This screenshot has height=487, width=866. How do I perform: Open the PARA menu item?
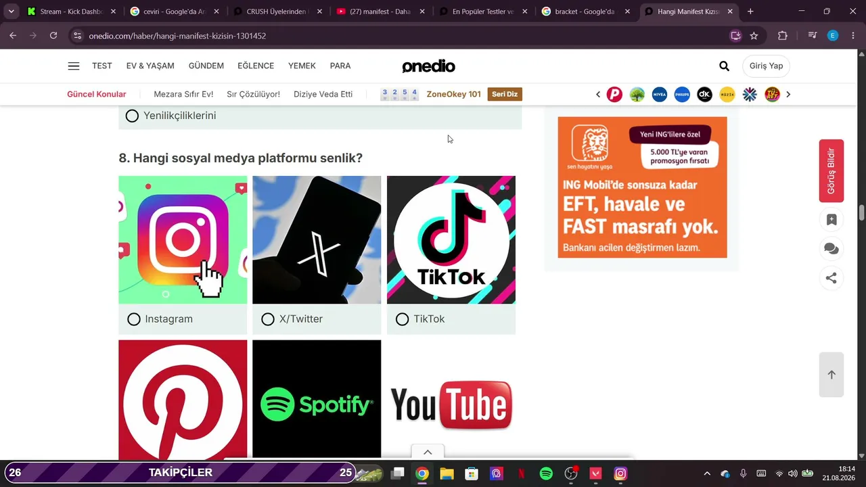coord(340,66)
